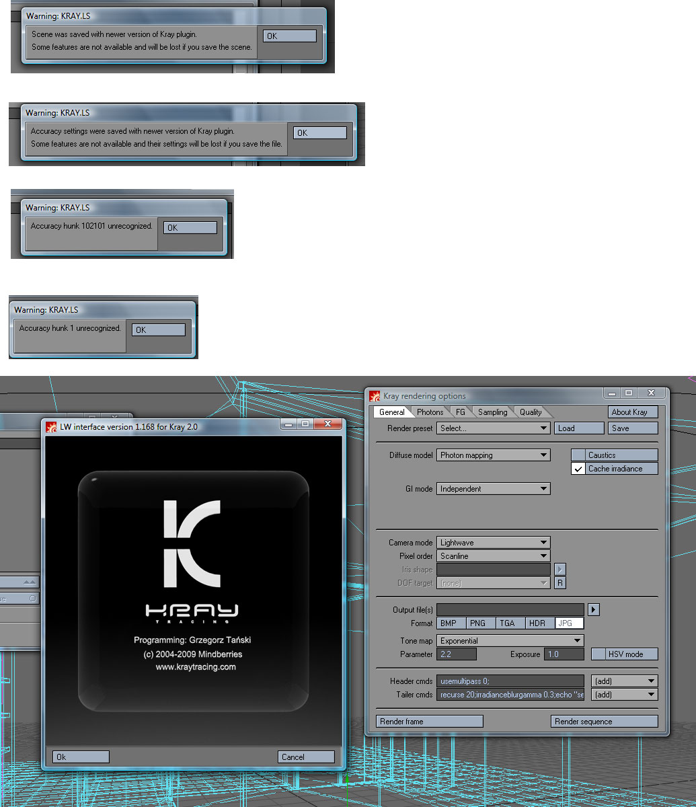Toggle the Cache irradiance checkbox
This screenshot has width=696, height=807.
578,469
